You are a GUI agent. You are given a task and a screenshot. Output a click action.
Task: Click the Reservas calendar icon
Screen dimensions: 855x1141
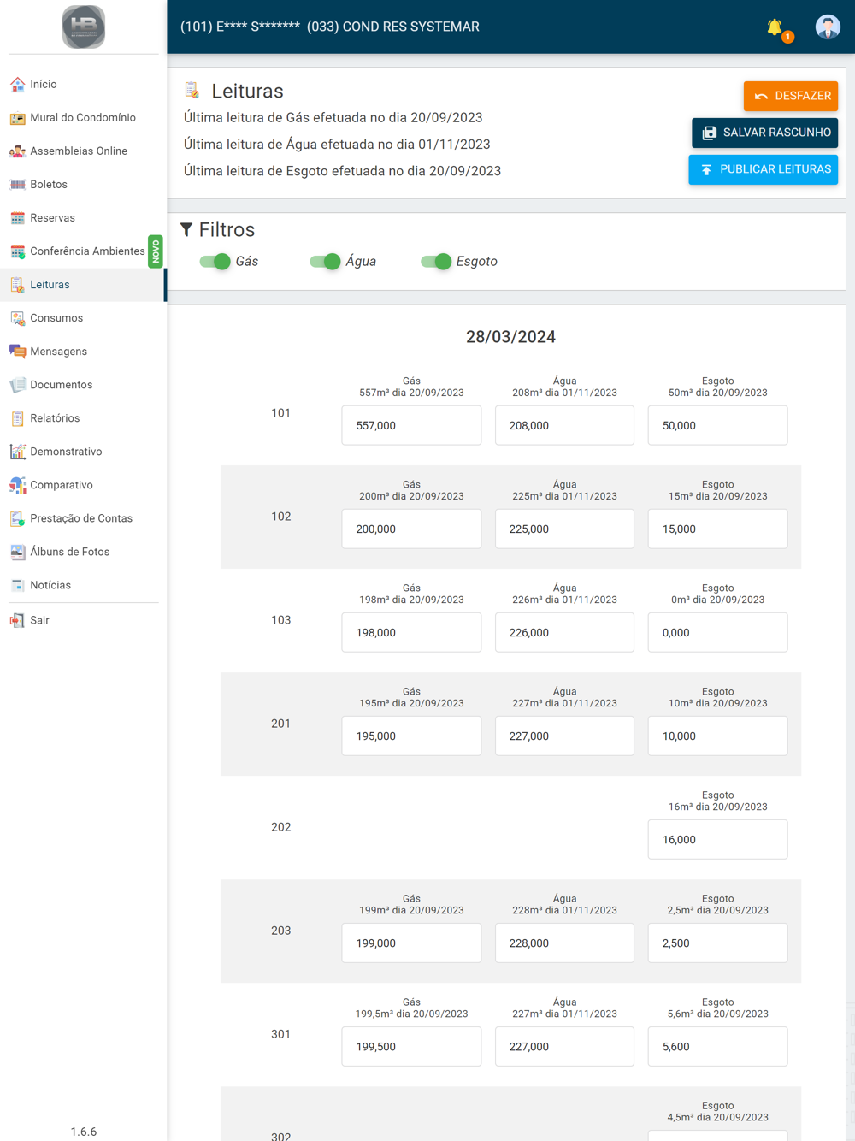click(17, 217)
